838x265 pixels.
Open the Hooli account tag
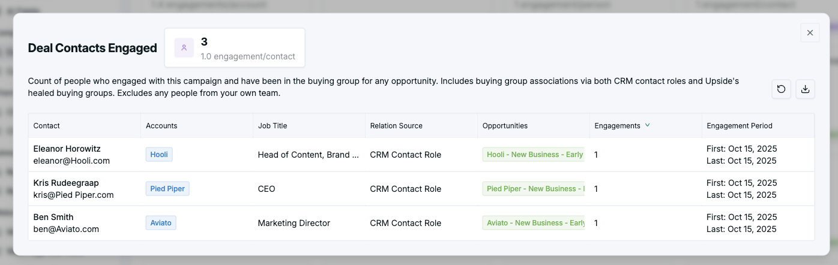click(159, 155)
